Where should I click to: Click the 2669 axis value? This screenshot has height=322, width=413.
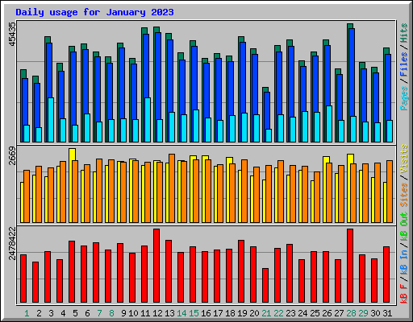[x=12, y=156]
